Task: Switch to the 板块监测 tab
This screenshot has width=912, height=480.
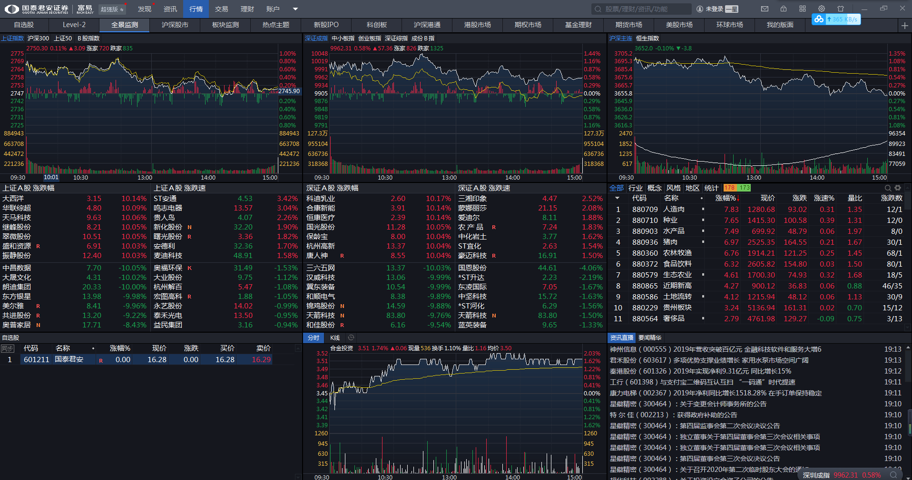Action: [x=226, y=25]
